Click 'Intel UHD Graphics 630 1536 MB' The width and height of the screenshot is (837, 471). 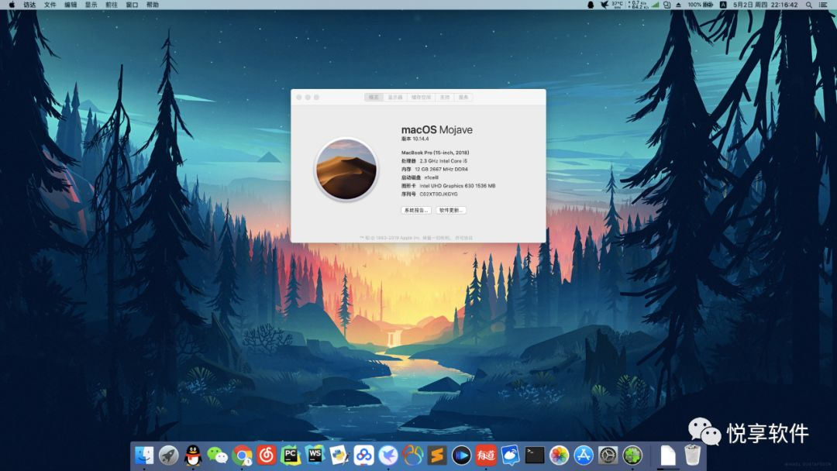click(x=457, y=186)
